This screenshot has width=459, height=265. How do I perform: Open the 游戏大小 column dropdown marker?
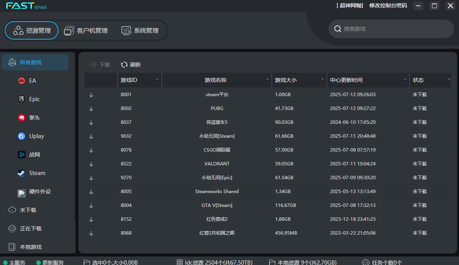pyautogui.click(x=322, y=79)
